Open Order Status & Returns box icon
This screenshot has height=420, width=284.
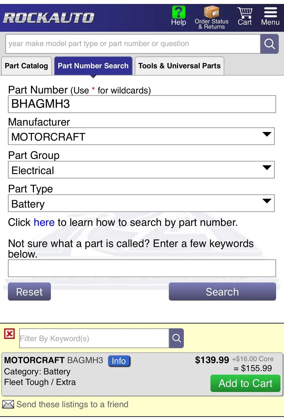(x=212, y=12)
